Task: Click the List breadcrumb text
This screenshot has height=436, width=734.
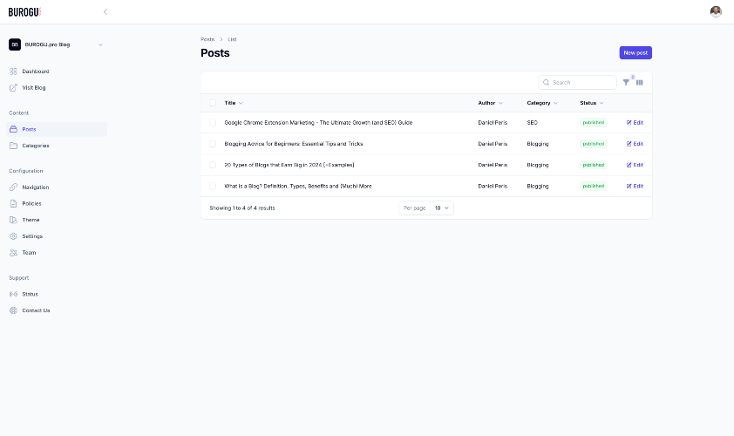Action: [232, 39]
